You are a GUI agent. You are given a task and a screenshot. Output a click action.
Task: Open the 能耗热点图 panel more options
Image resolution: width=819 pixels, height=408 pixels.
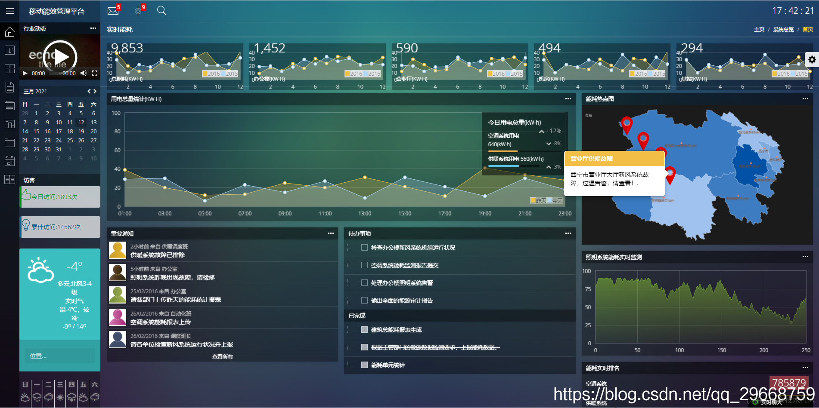(805, 99)
